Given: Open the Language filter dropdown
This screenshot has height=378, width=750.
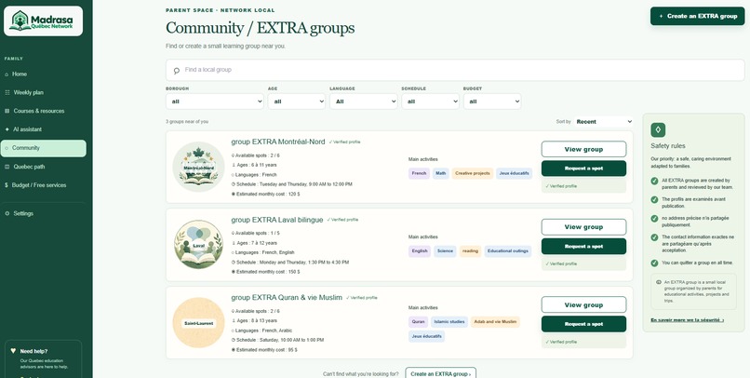Looking at the screenshot, I should (364, 101).
